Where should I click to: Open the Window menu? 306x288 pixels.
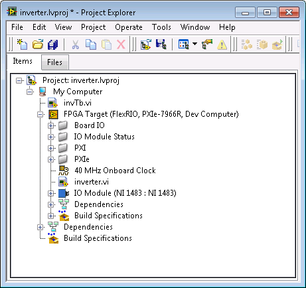195,27
